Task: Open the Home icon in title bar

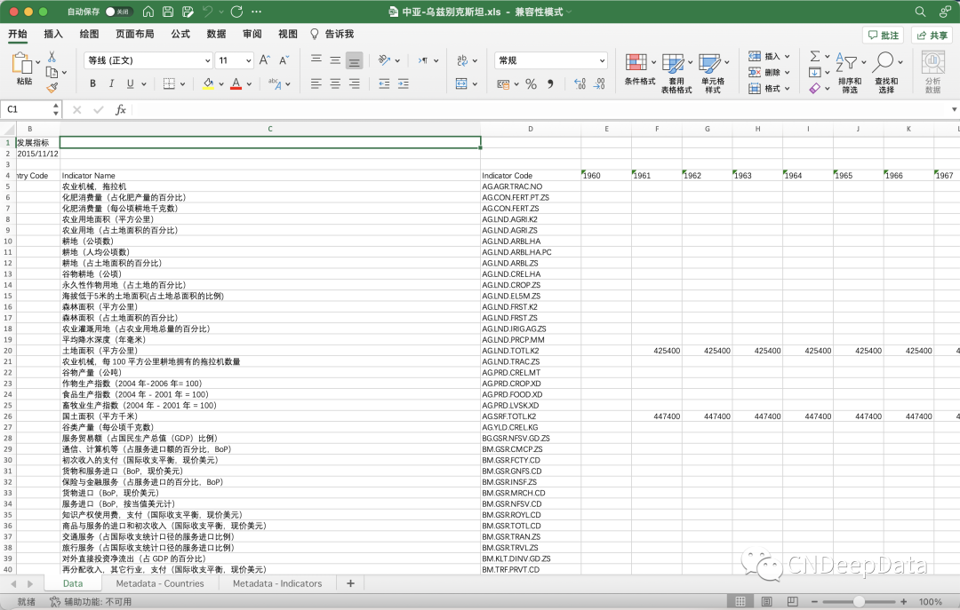Action: (x=148, y=12)
